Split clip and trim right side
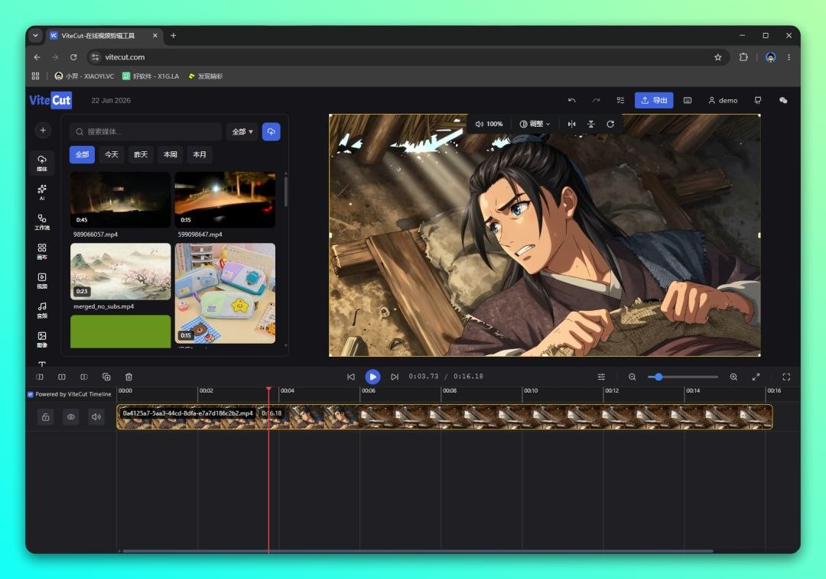The width and height of the screenshot is (826, 579). [84, 377]
